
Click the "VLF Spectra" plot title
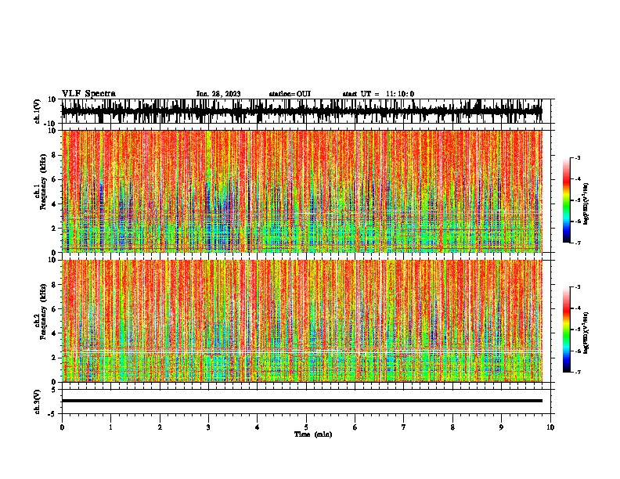[x=88, y=94]
